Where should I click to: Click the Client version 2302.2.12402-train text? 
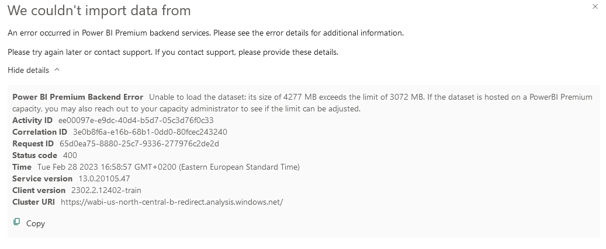click(106, 191)
